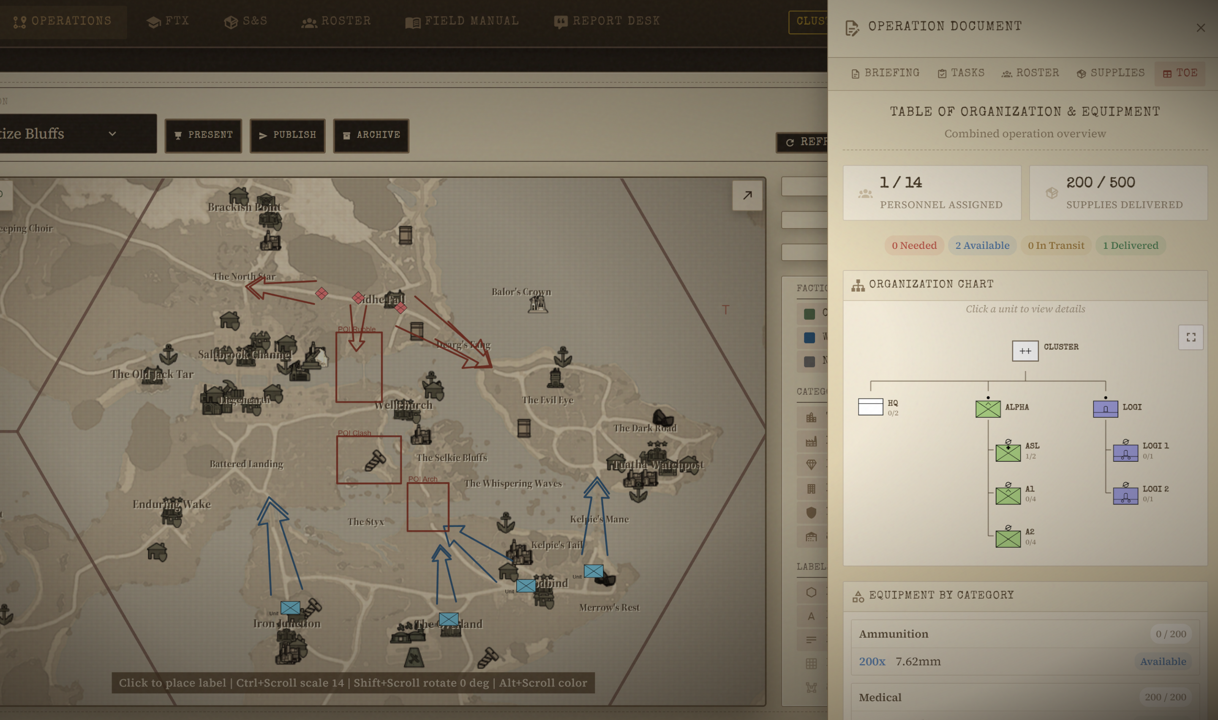
Task: Choose the lines label tool
Action: tap(811, 640)
